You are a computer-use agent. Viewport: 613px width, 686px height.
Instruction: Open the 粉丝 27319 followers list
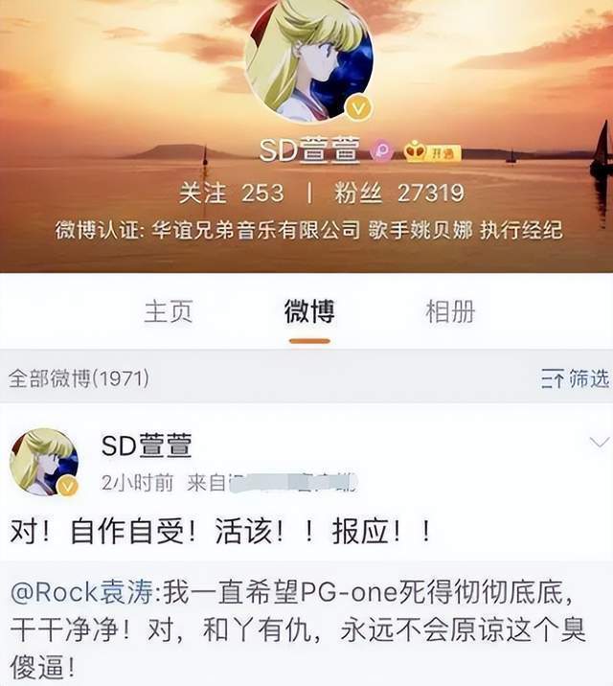[398, 193]
